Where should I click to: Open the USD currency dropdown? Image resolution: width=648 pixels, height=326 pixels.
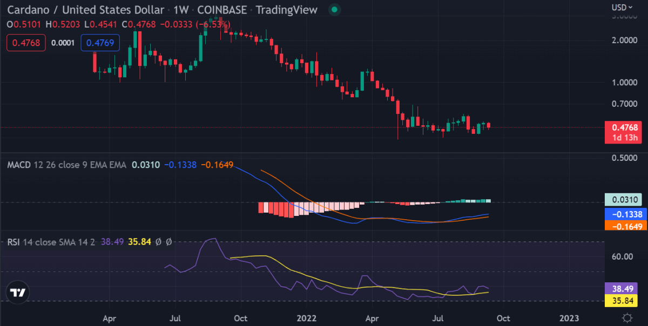(623, 8)
